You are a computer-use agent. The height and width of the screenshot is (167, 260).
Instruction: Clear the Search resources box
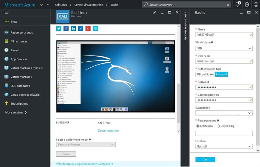click(228, 5)
